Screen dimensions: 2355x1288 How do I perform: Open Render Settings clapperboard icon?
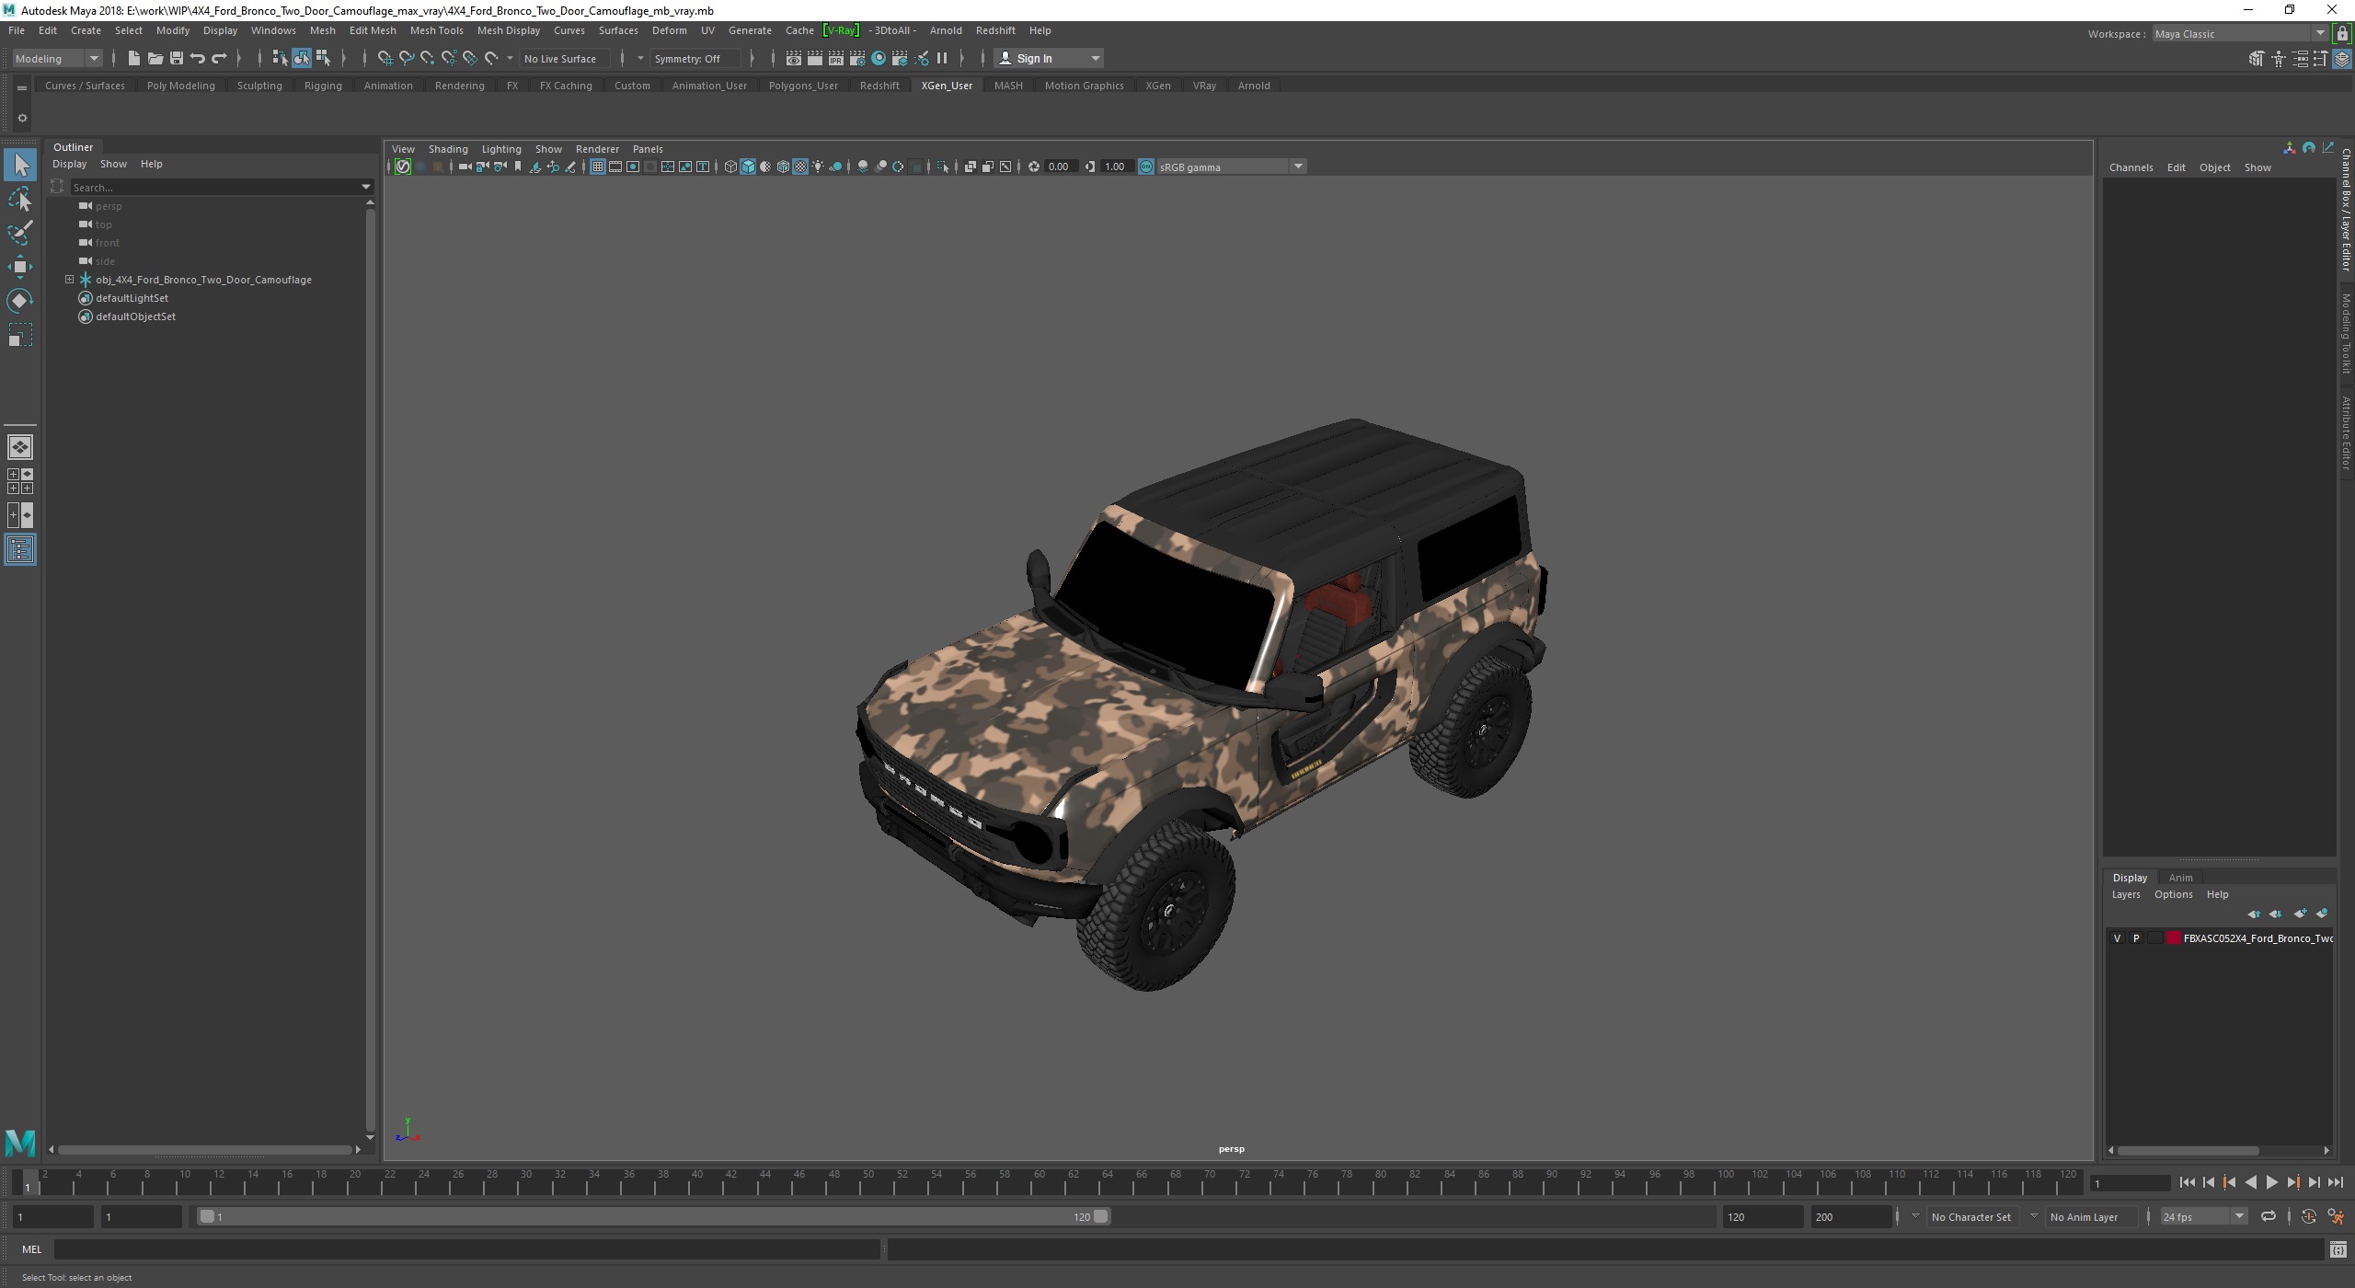856,59
